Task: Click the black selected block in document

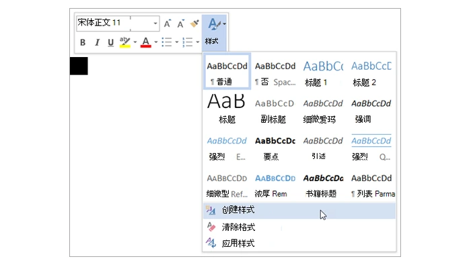Action: pyautogui.click(x=79, y=66)
